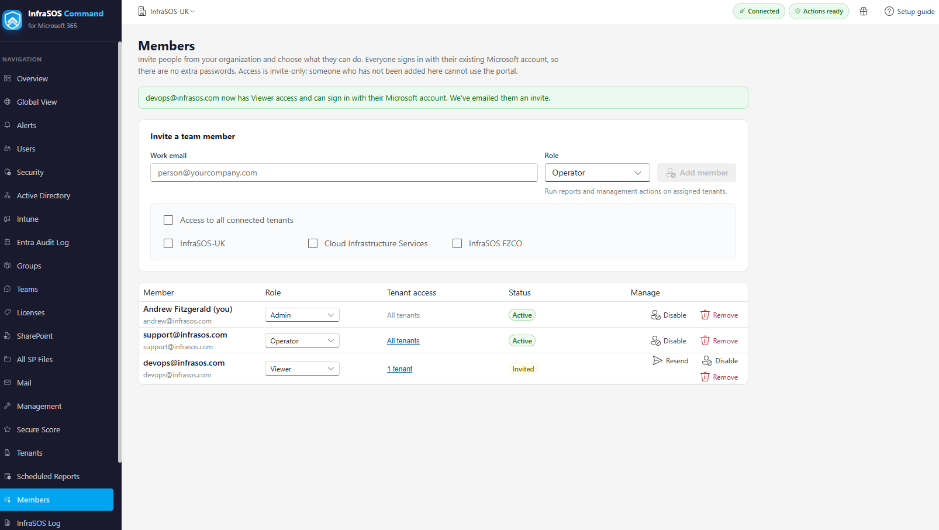Open support@infrasos.com Operator role dropdown

point(302,340)
